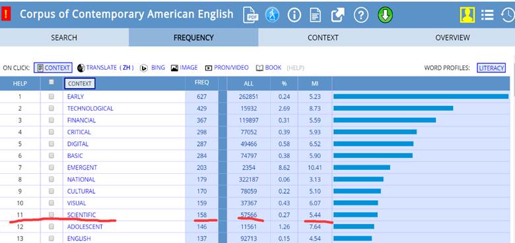Click the CONTEXT button in table header
The image size is (515, 243).
click(x=79, y=84)
